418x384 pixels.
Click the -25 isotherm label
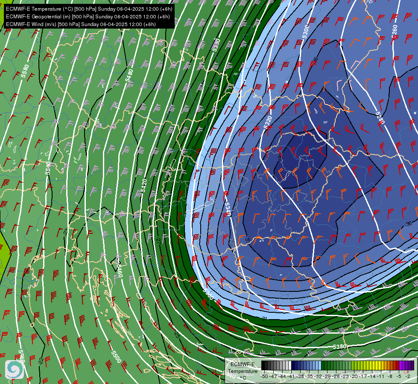(x=177, y=335)
